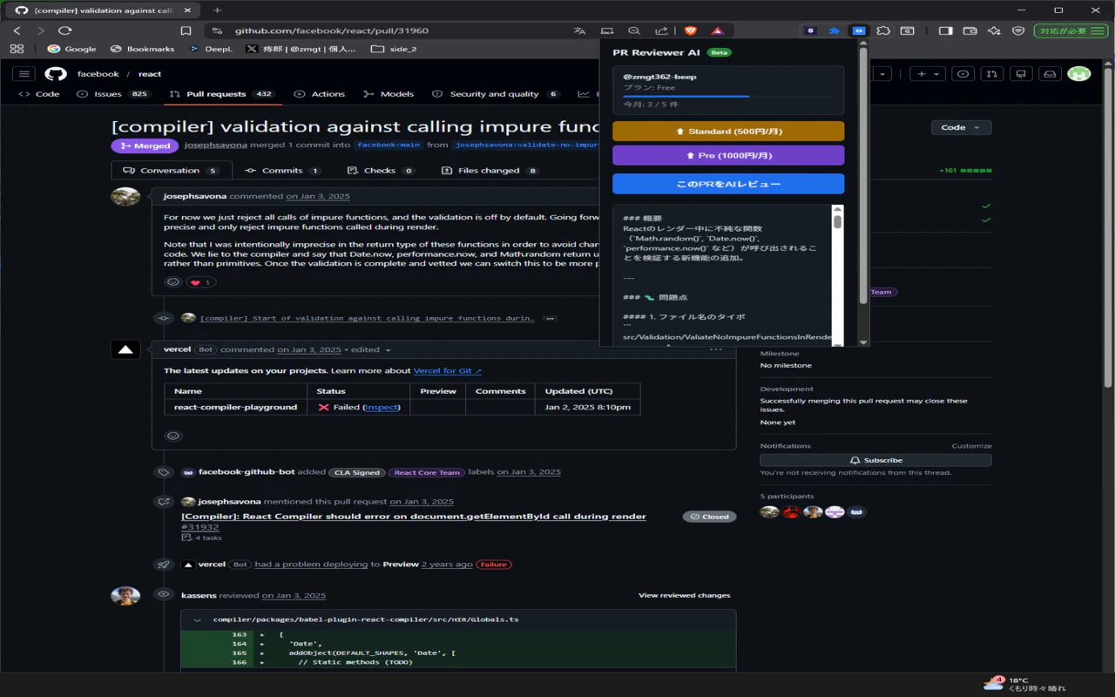The width and height of the screenshot is (1115, 697).
Task: Open the Inspect link for react-compiler-playground
Action: pyautogui.click(x=382, y=407)
